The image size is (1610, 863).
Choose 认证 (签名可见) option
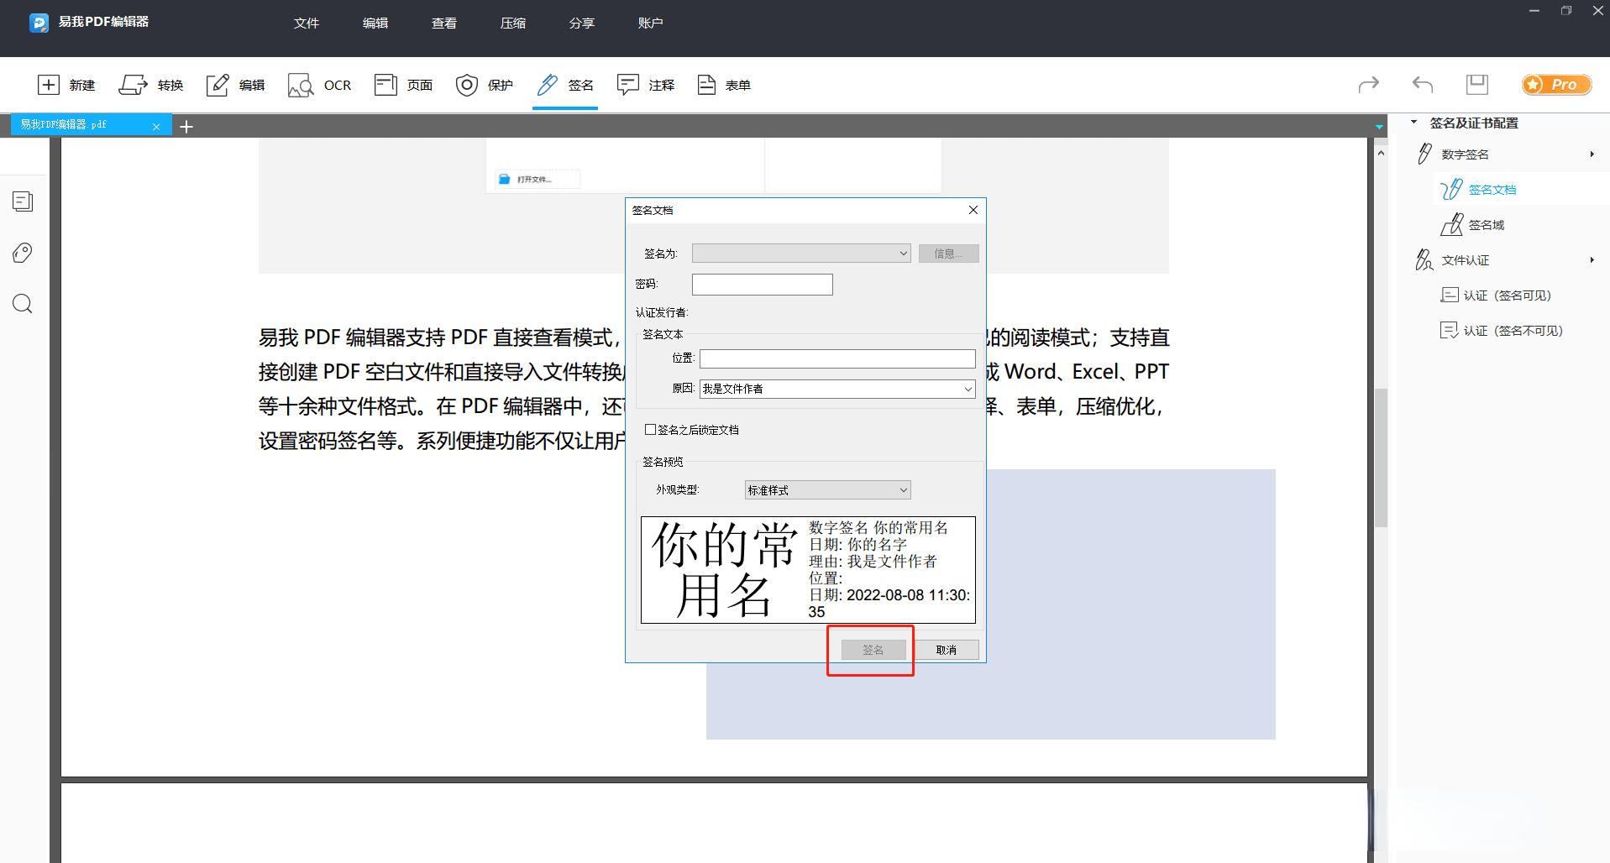coord(1496,296)
